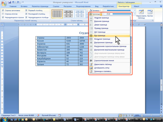
Task: Expand the Заливка shading dropdown
Action: click(x=95, y=10)
